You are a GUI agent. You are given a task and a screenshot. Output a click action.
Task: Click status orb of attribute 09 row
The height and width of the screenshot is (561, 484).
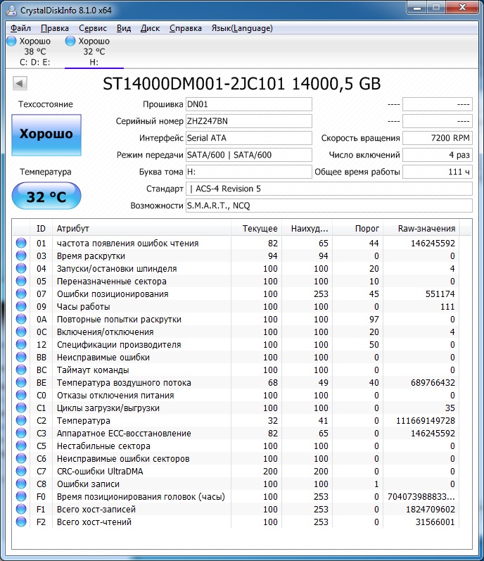21,307
